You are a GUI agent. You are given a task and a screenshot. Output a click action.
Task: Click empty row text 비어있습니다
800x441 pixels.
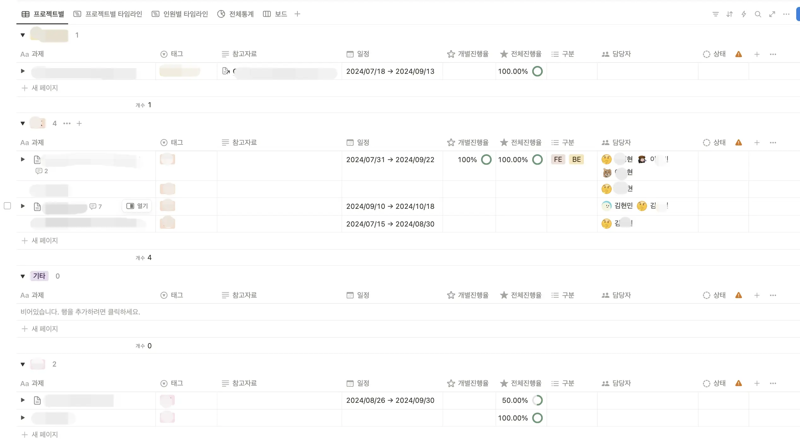(x=80, y=312)
